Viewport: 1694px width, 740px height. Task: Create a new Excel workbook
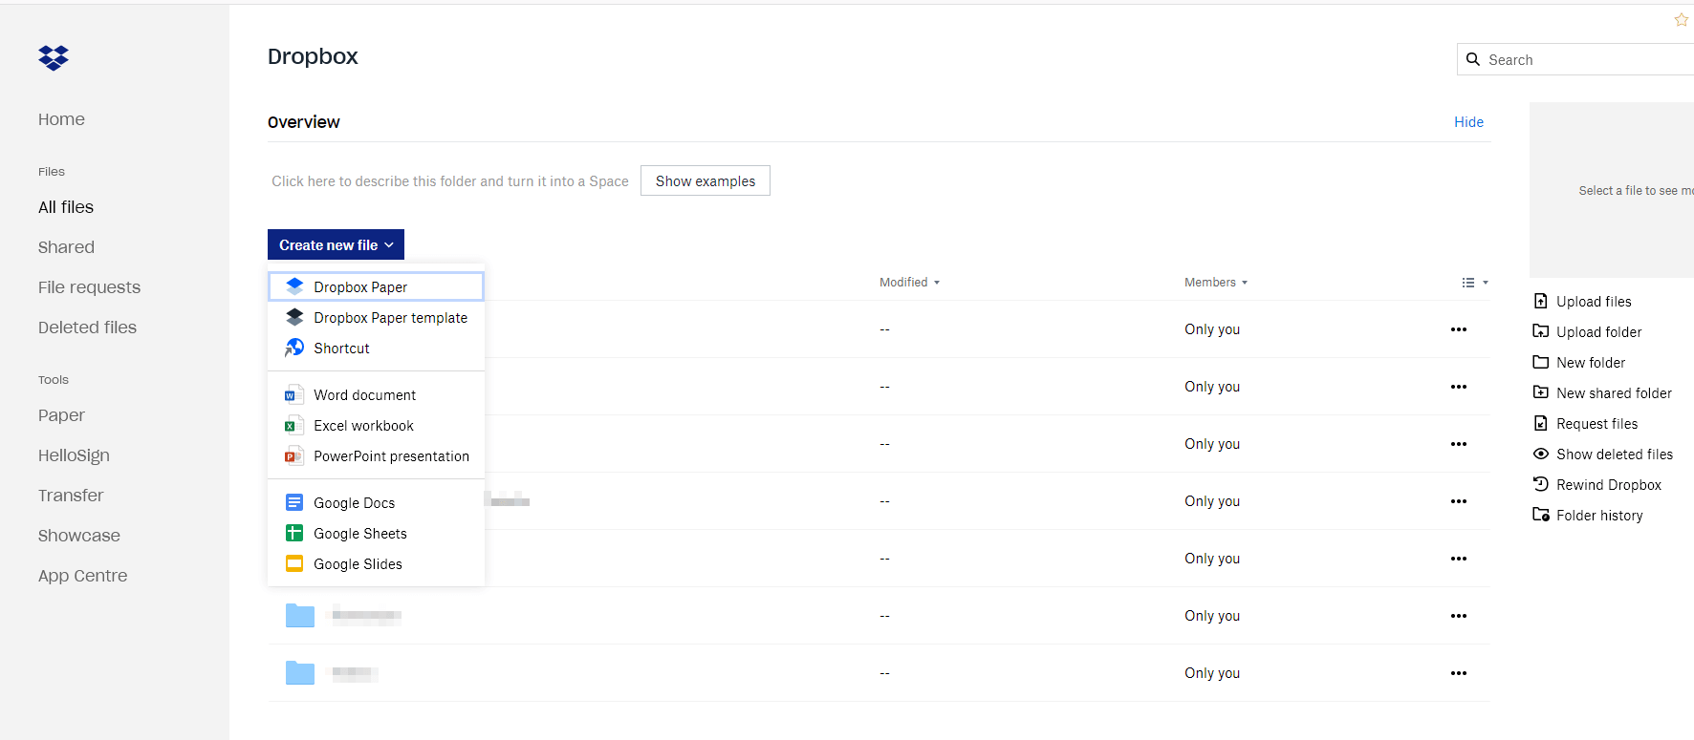point(376,426)
